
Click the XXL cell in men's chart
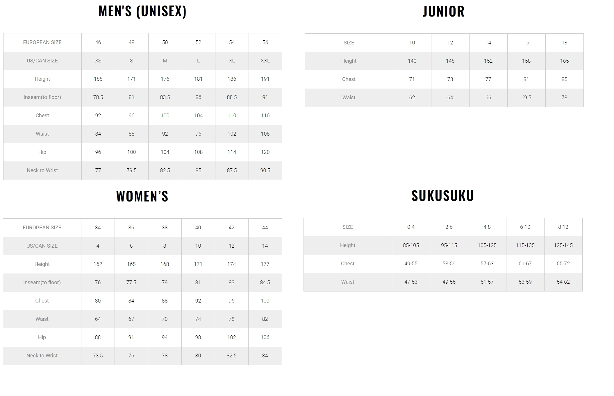coord(265,61)
